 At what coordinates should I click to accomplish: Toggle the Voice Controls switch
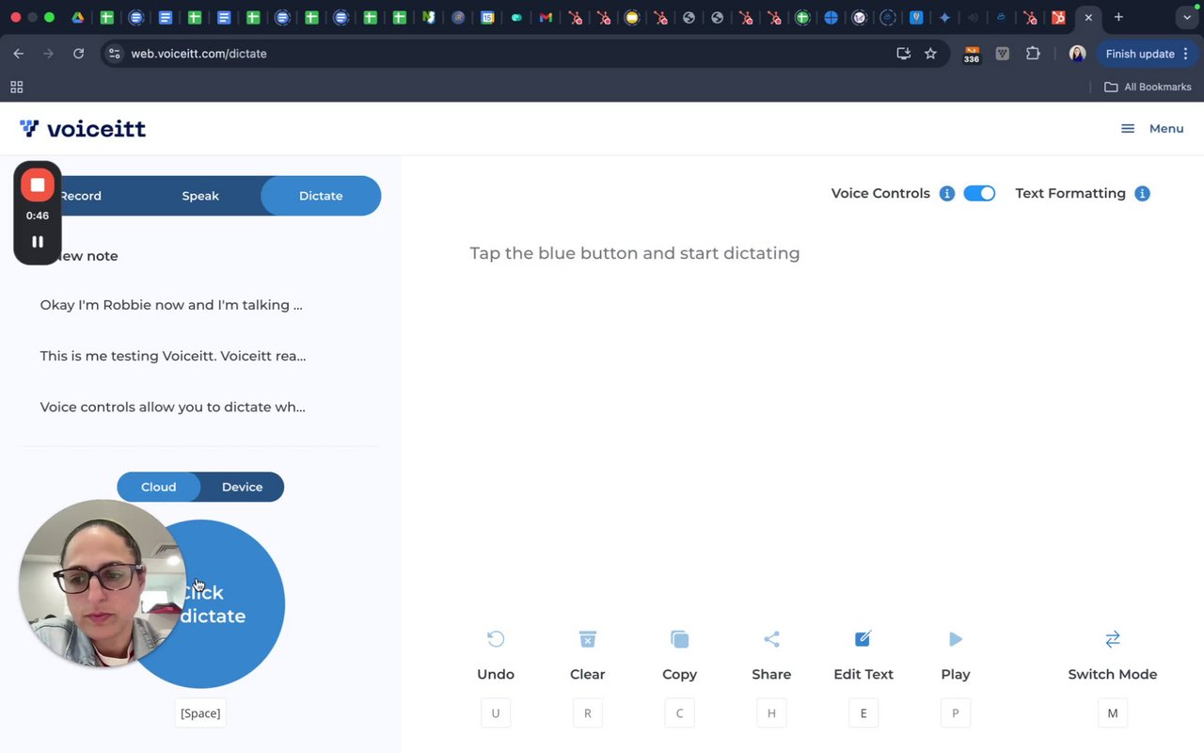[x=979, y=194]
